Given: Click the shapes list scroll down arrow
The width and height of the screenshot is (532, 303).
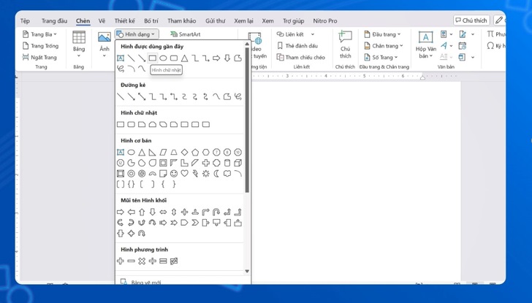Looking at the screenshot, I should [247, 272].
